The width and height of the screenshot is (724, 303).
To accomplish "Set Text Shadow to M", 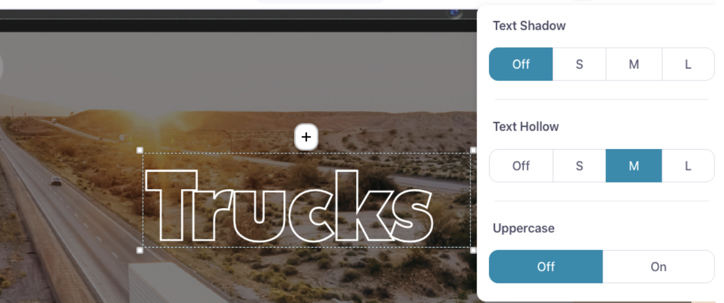I will point(634,64).
